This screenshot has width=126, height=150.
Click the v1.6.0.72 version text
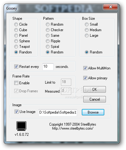point(22,135)
